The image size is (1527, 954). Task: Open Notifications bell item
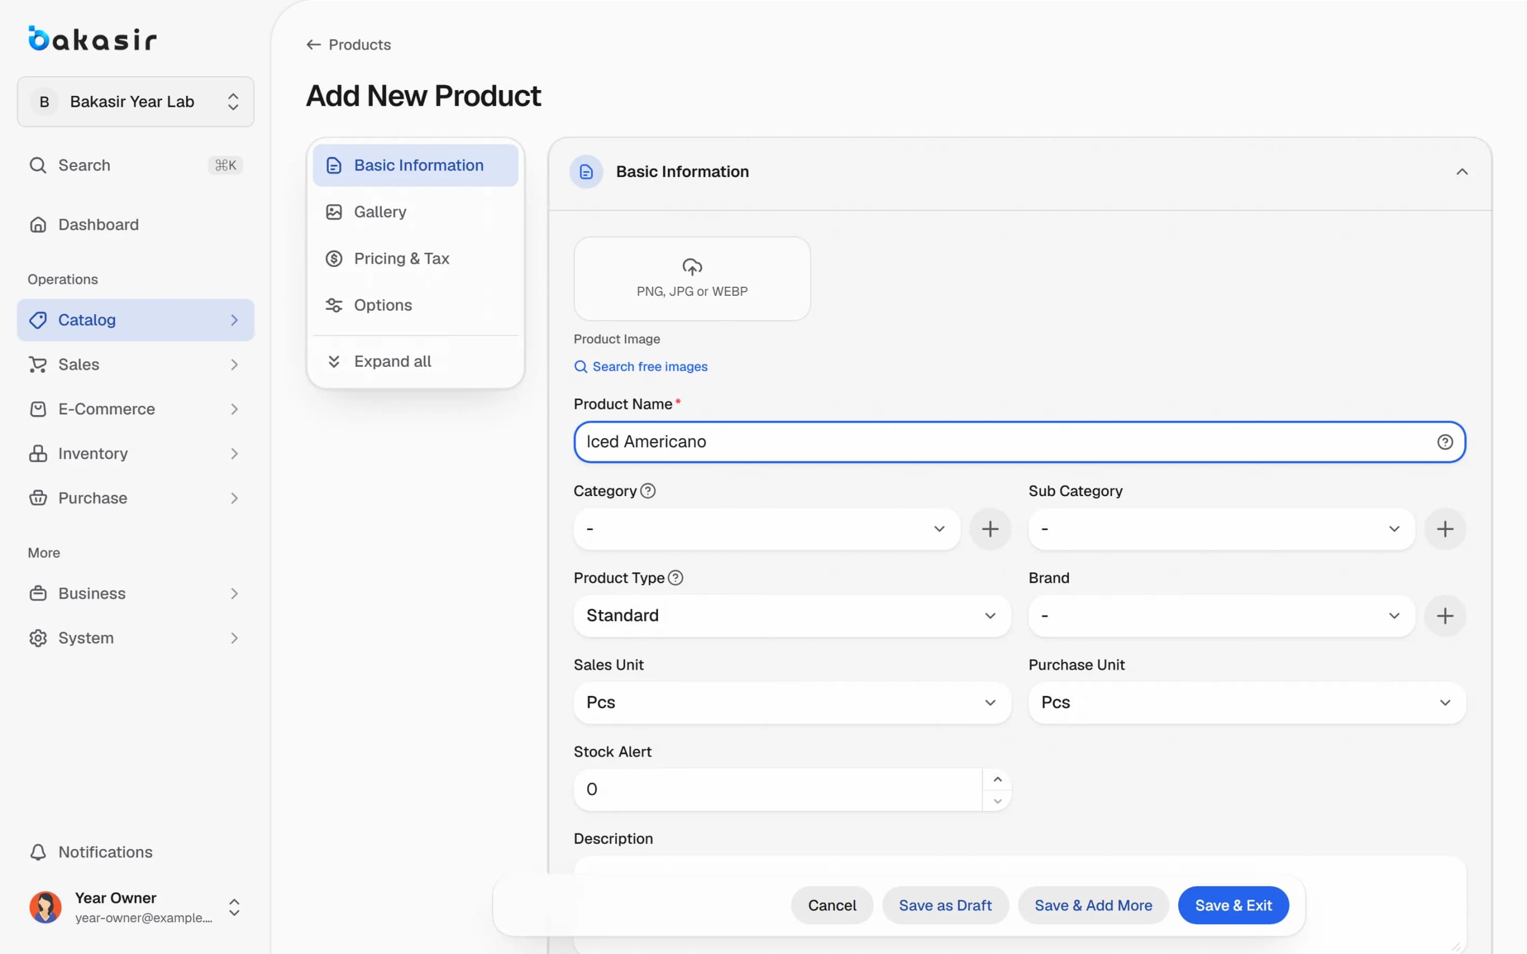tap(135, 852)
